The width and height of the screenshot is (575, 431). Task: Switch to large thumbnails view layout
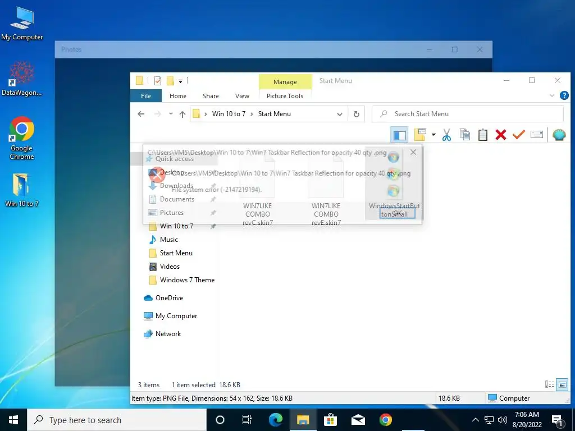point(562,384)
